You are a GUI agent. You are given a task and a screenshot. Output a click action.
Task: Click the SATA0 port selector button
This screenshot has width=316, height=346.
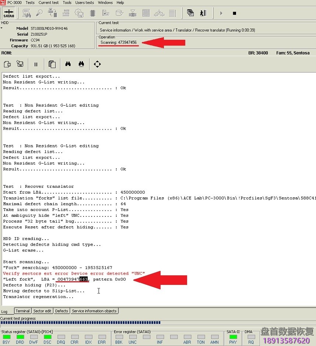pyautogui.click(x=8, y=13)
